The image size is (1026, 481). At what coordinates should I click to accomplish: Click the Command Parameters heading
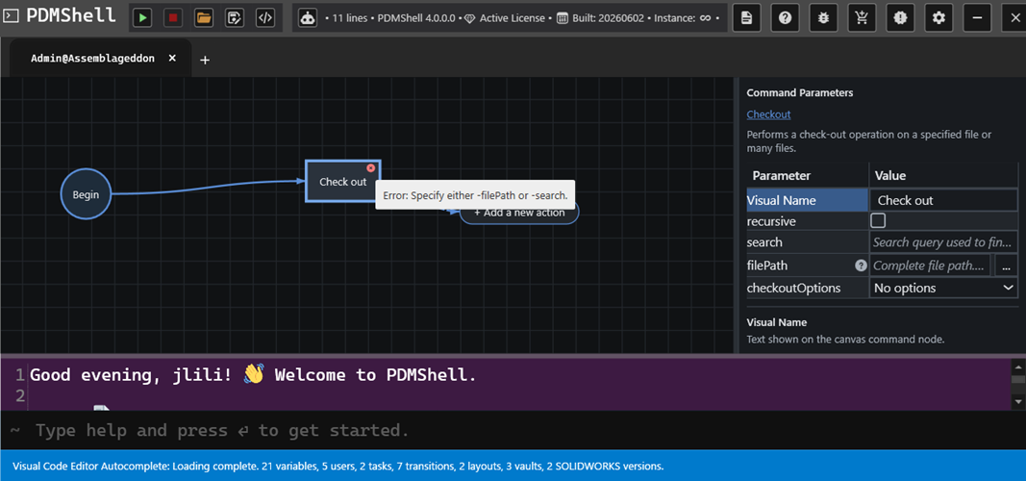(800, 93)
